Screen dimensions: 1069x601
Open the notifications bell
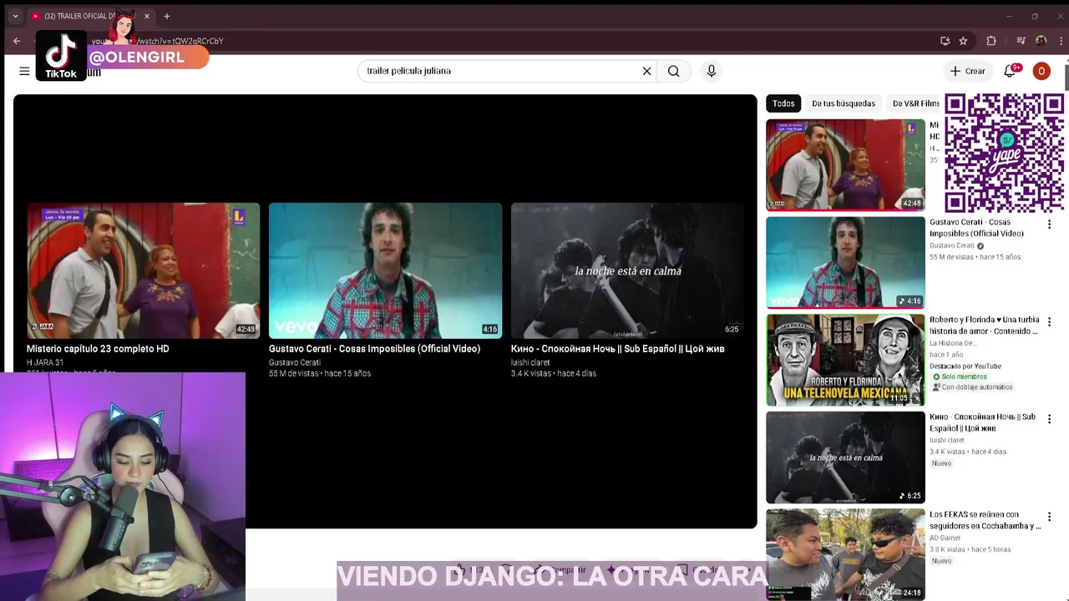(1010, 71)
